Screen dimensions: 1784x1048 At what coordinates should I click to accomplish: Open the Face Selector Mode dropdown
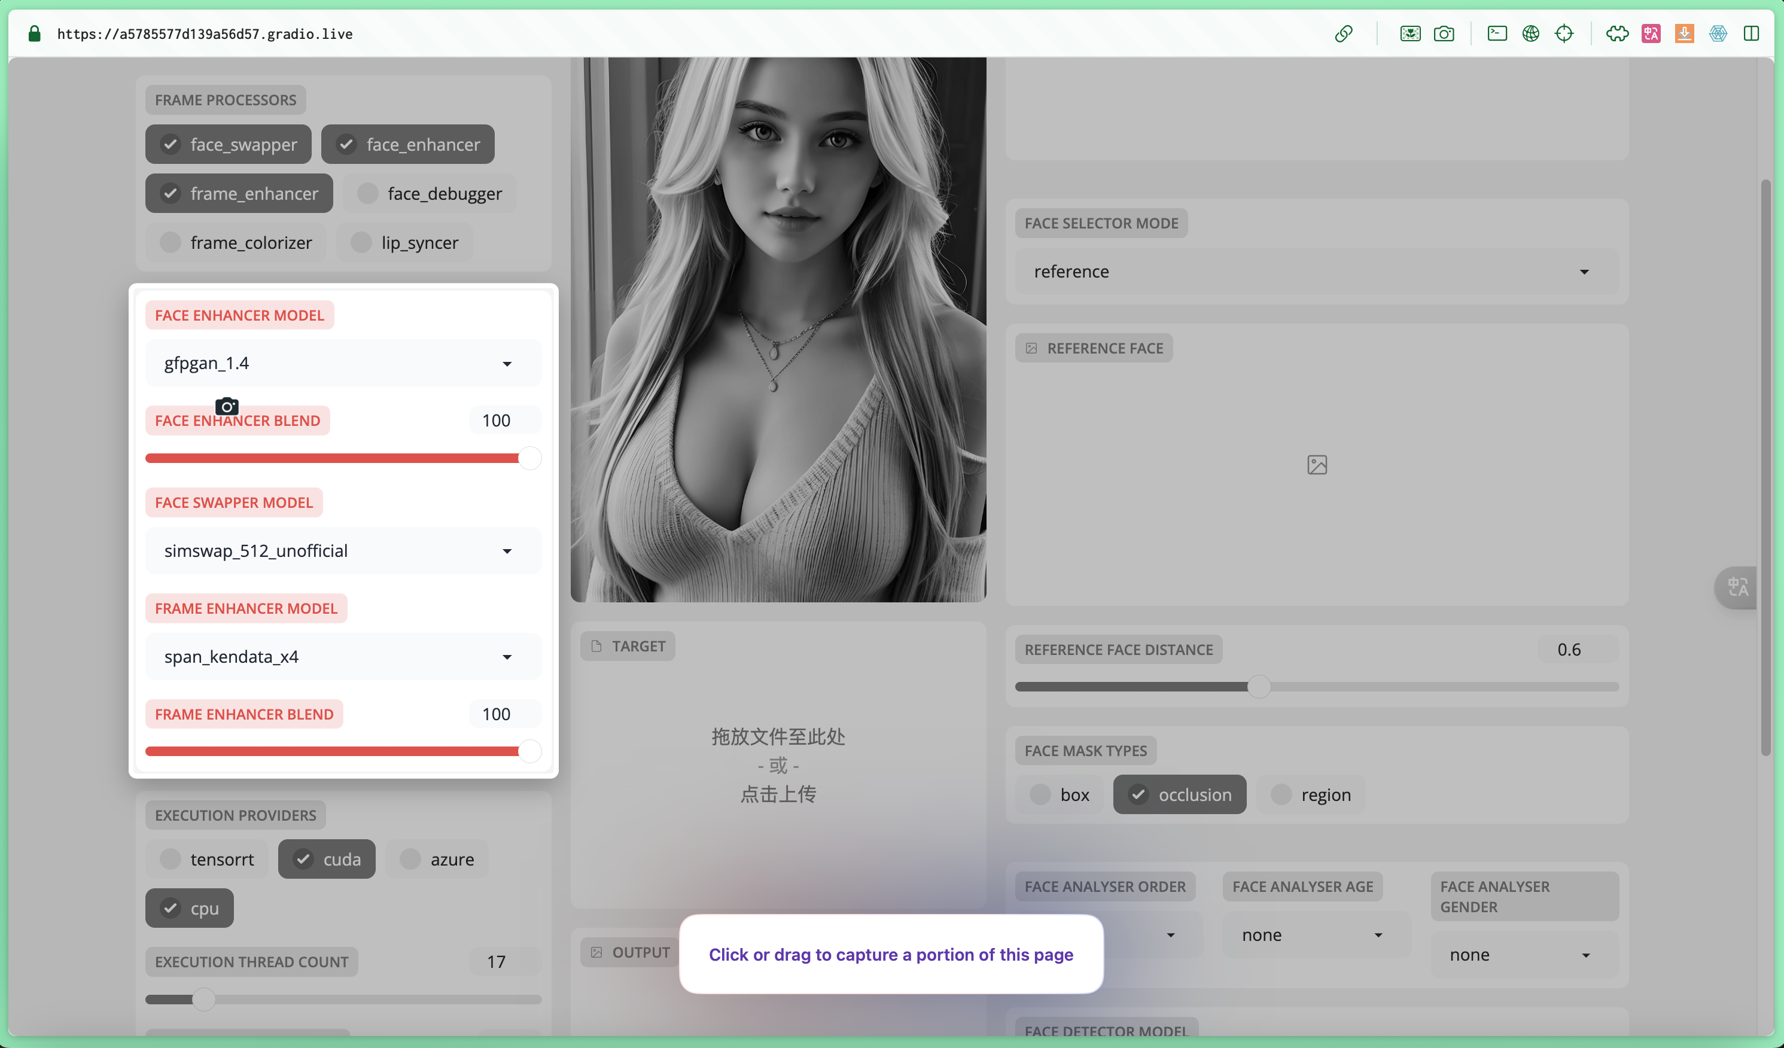[1317, 272]
